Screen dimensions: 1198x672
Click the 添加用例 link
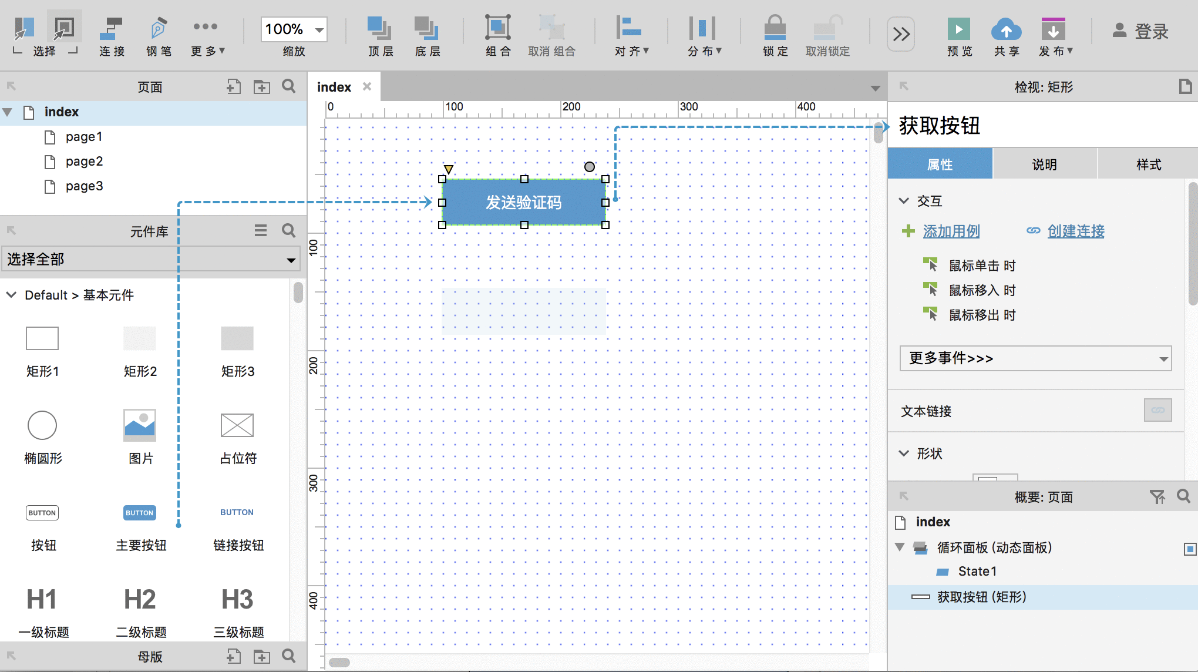[x=951, y=231]
